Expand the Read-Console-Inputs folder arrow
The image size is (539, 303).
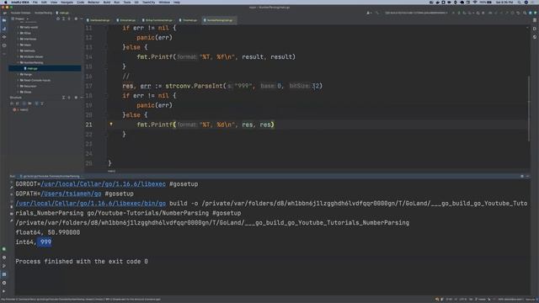19,80
